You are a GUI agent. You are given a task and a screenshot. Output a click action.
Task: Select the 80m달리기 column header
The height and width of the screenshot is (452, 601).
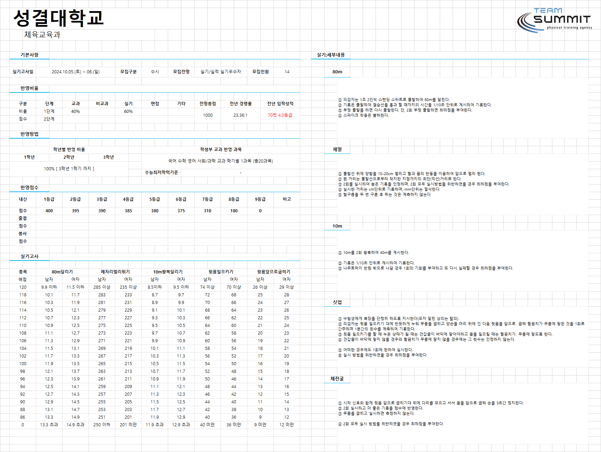point(62,272)
